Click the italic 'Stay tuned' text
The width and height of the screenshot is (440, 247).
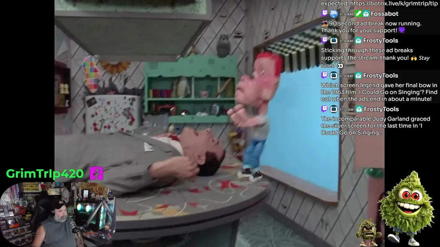[x=375, y=62]
